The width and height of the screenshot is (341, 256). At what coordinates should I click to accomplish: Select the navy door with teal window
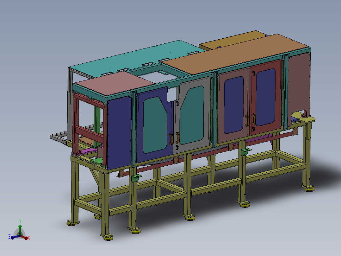(x=155, y=124)
